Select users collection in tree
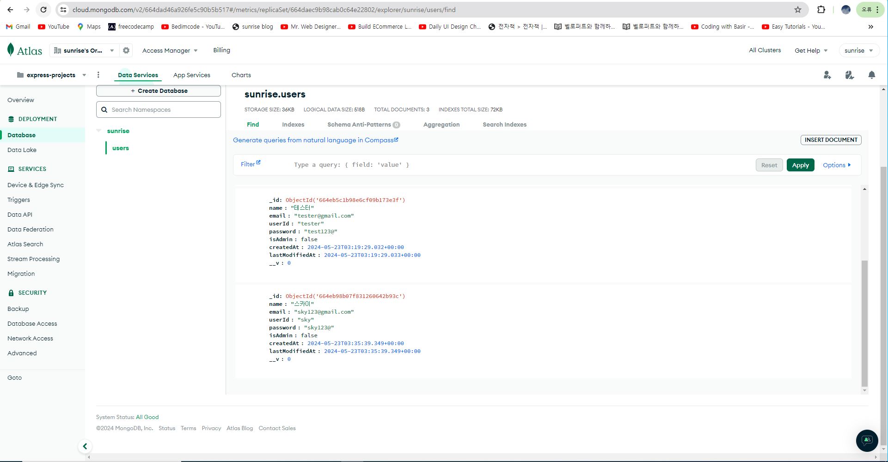The width and height of the screenshot is (888, 462). (x=120, y=148)
